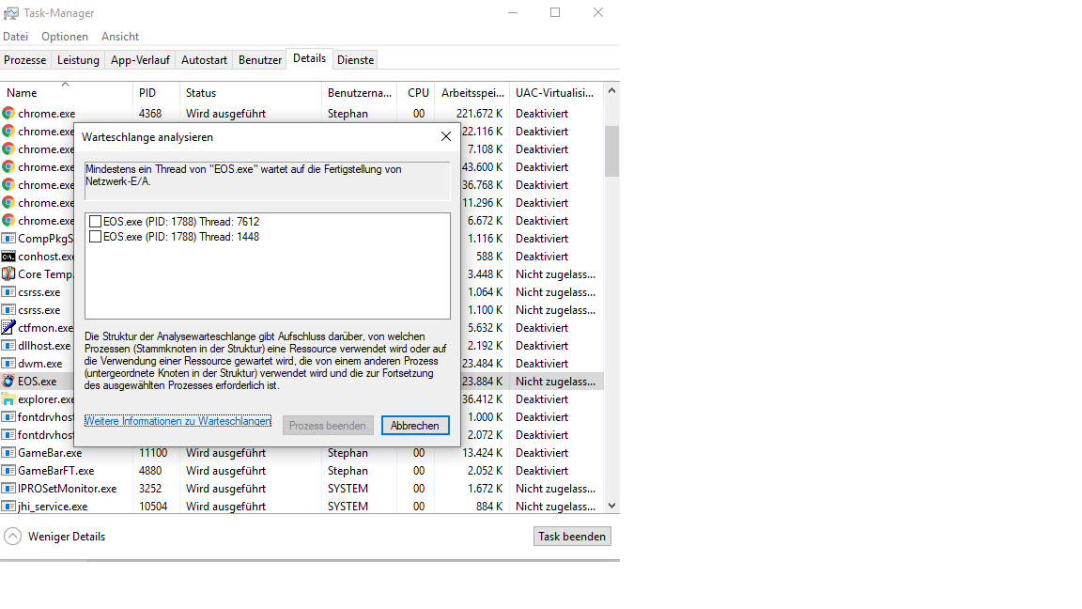Click the GameBarFT.exe process icon
The height and width of the screenshot is (609, 1082).
pos(8,471)
